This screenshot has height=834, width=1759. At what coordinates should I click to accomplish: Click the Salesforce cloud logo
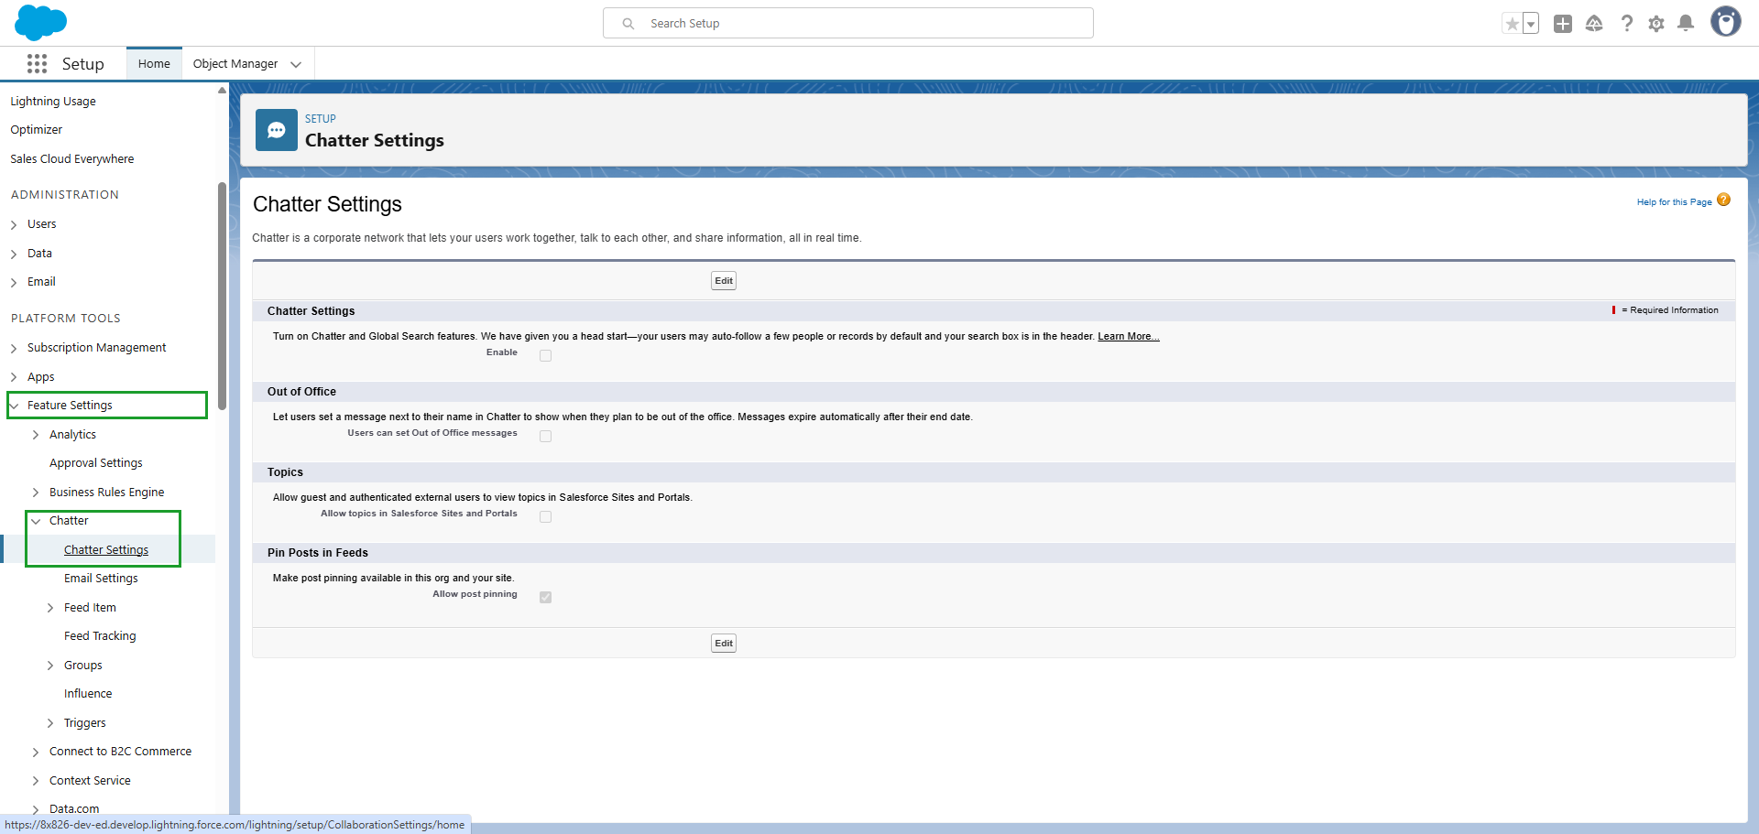pos(41,23)
